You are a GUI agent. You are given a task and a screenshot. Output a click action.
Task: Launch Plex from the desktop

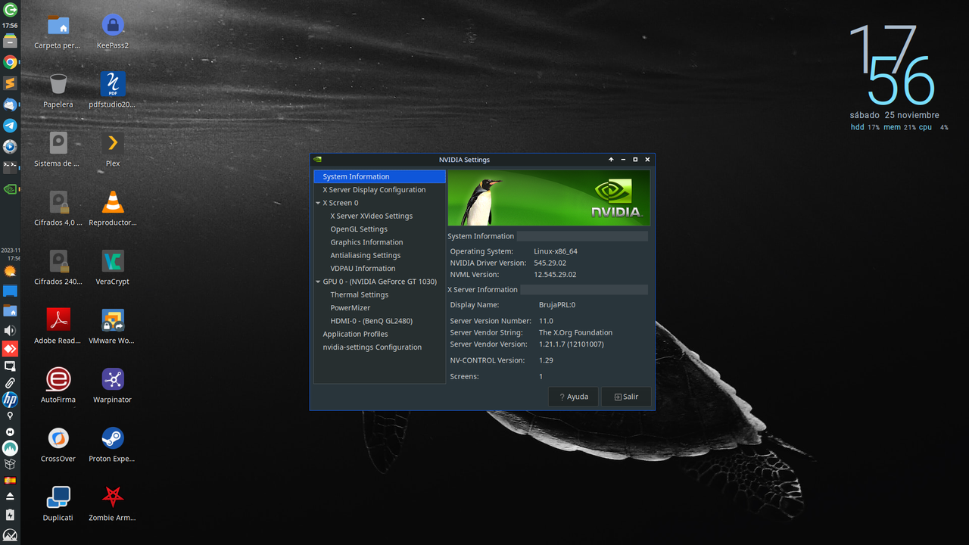pyautogui.click(x=113, y=143)
